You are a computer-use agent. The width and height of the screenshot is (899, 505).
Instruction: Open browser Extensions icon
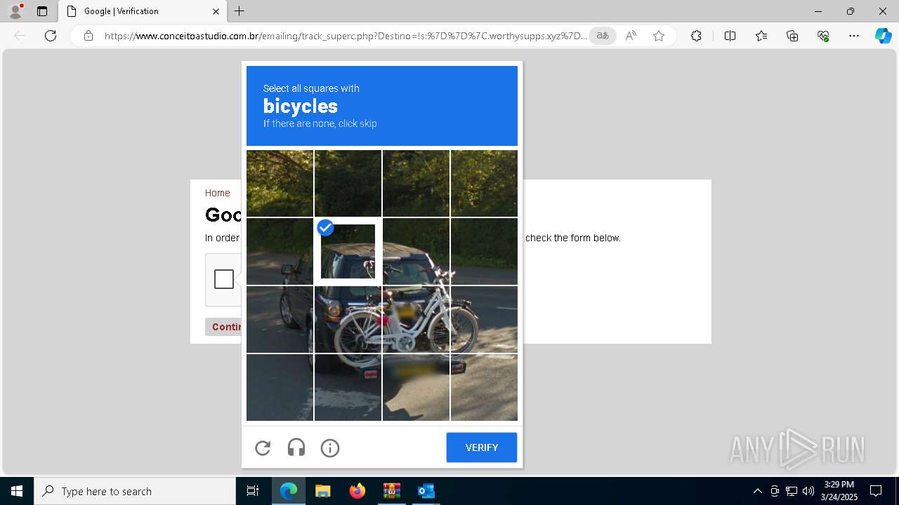[696, 36]
